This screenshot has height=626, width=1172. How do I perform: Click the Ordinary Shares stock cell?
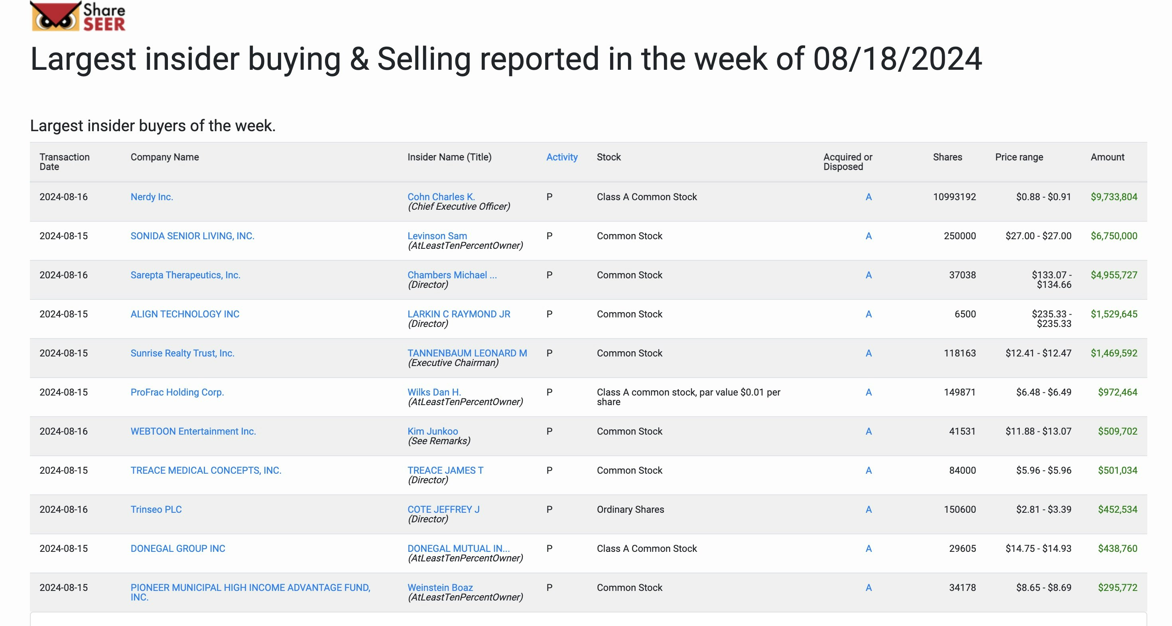[630, 510]
